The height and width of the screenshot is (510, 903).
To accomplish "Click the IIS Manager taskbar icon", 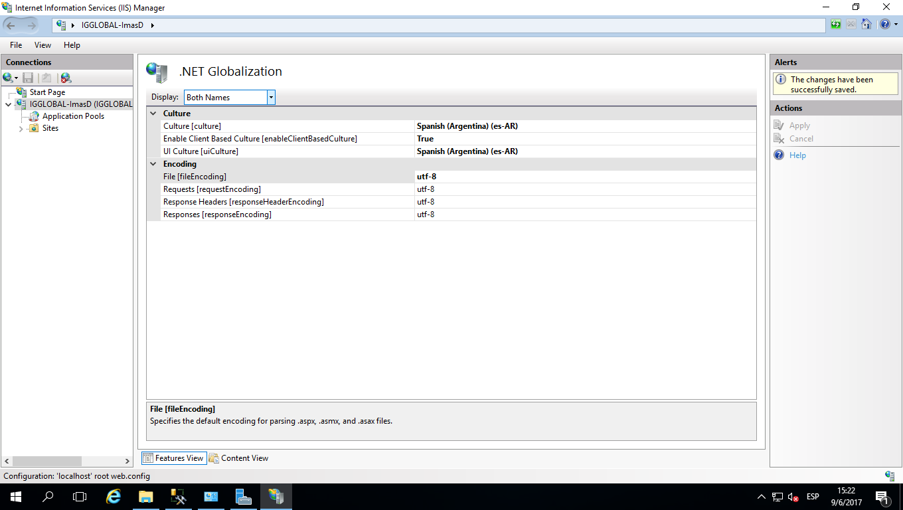I will 276,497.
